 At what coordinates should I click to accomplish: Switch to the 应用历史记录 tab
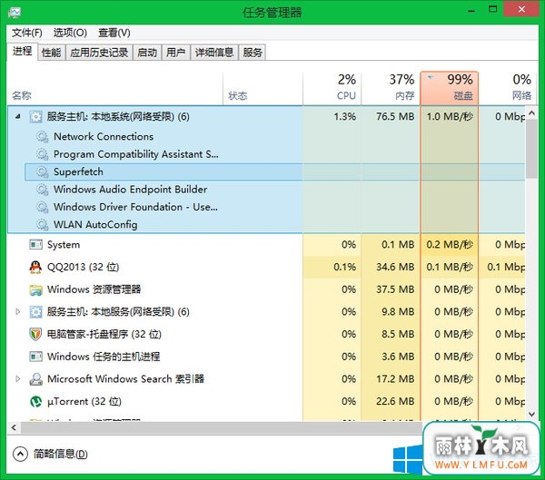click(x=99, y=53)
